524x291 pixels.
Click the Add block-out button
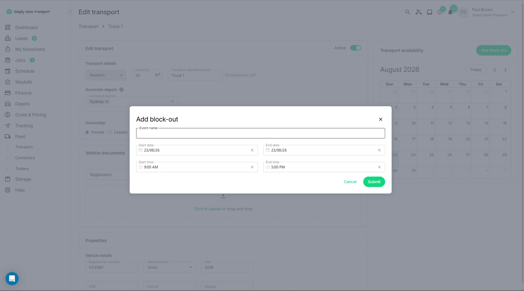(493, 50)
